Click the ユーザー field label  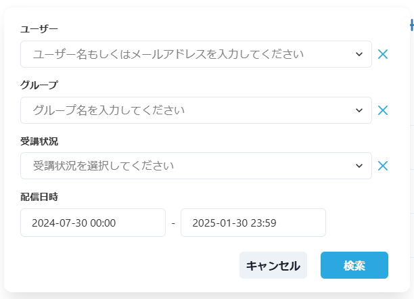pyautogui.click(x=39, y=29)
